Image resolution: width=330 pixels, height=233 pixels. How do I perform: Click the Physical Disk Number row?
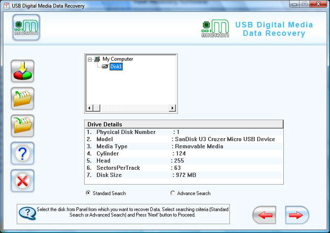184,132
